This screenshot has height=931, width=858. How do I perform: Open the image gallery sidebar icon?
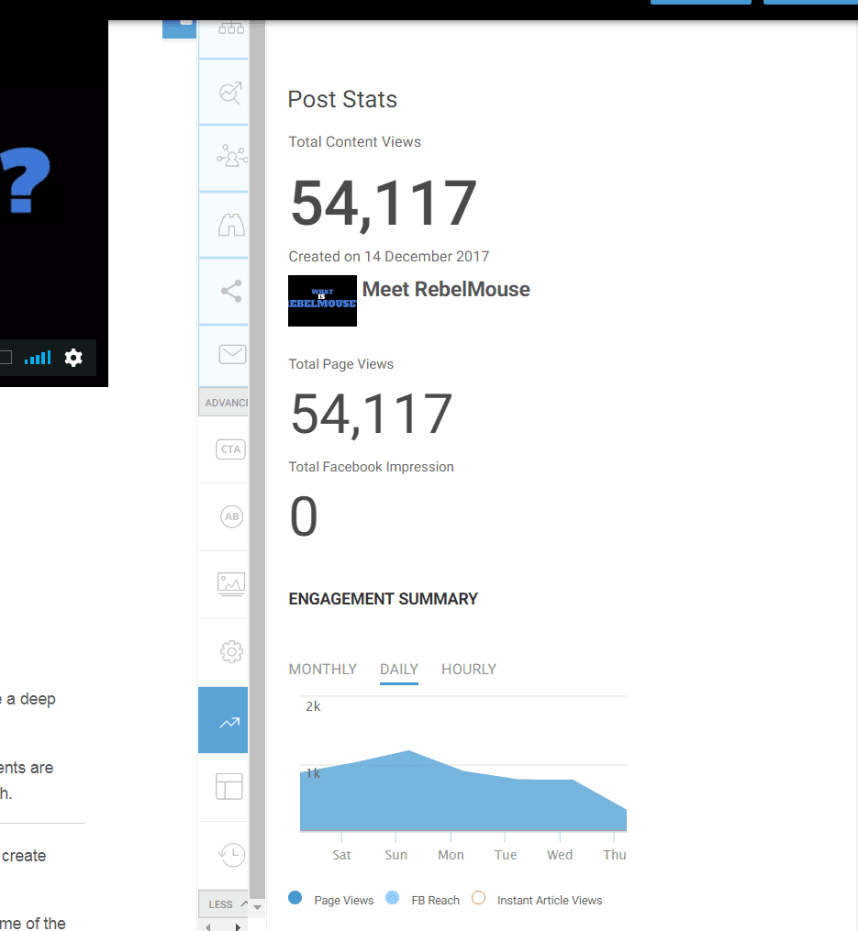[230, 584]
